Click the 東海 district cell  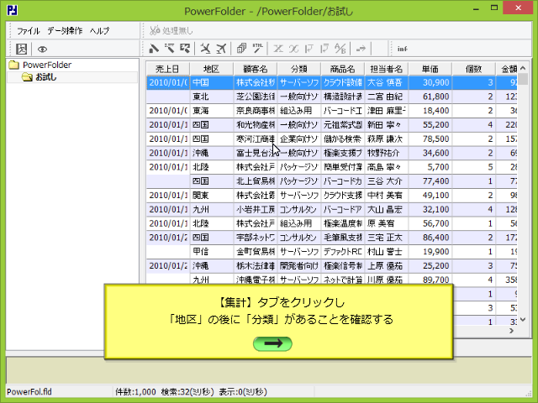[x=211, y=111]
